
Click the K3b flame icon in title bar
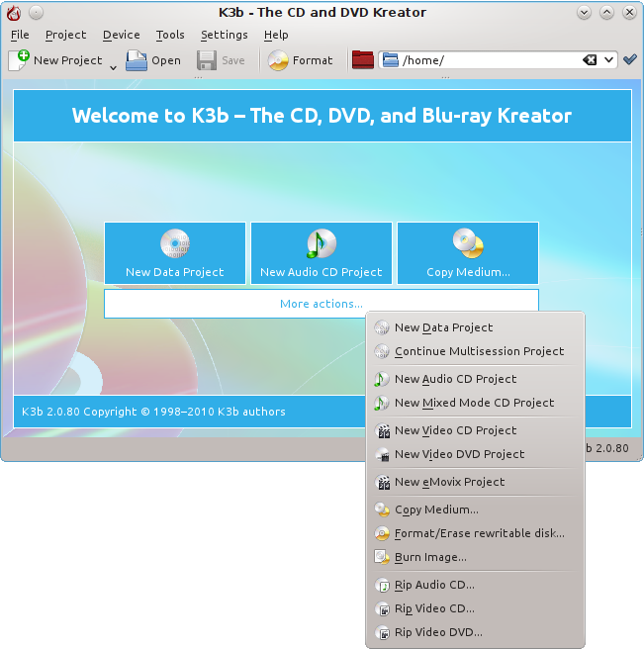point(14,13)
